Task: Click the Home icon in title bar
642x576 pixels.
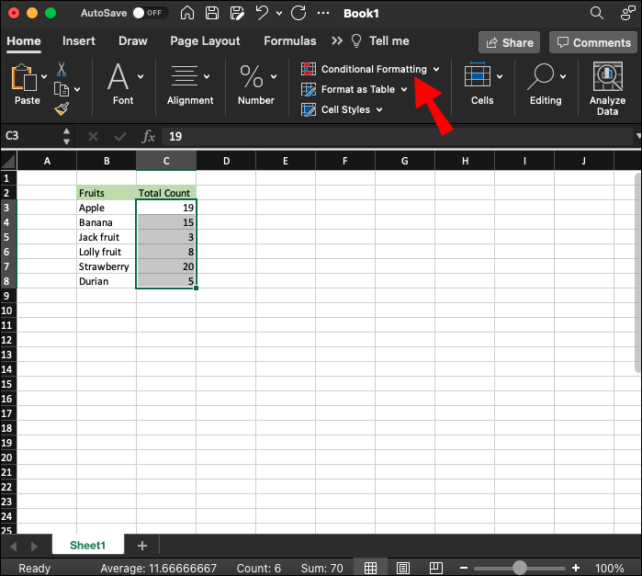Action: (187, 14)
